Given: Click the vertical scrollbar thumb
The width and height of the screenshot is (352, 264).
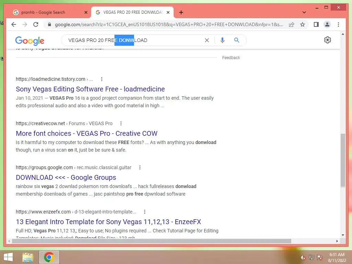Looking at the screenshot, I should 343,160.
